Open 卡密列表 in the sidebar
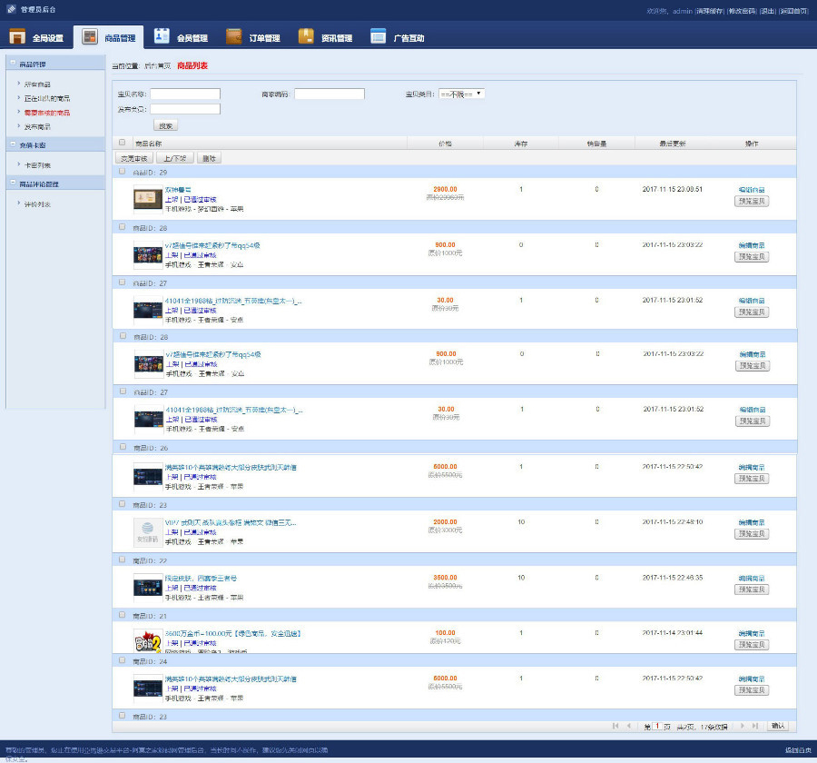The height and width of the screenshot is (763, 817). tap(38, 164)
